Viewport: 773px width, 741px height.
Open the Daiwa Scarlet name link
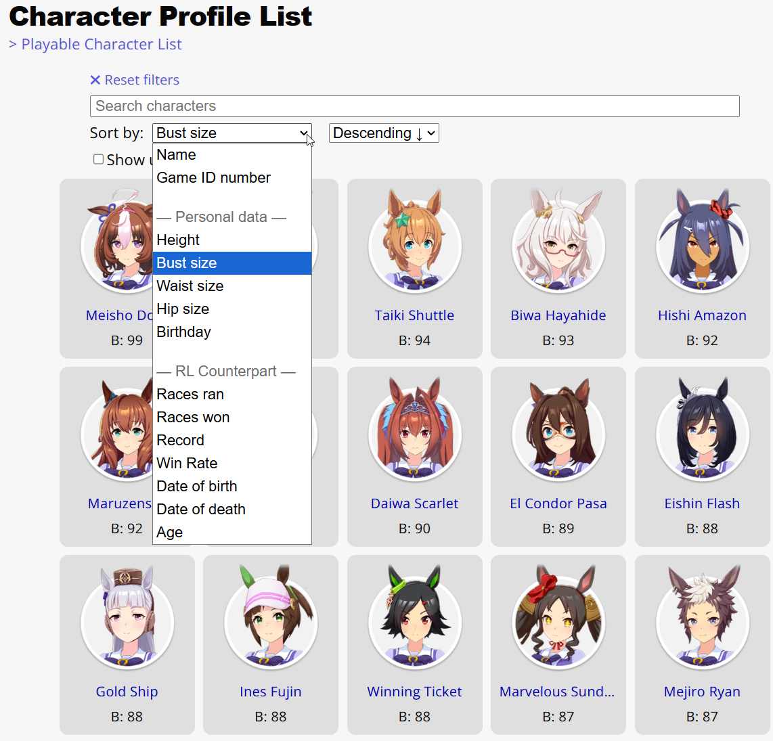click(x=415, y=504)
